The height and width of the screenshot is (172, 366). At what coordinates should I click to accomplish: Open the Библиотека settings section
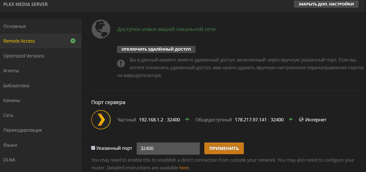click(16, 86)
